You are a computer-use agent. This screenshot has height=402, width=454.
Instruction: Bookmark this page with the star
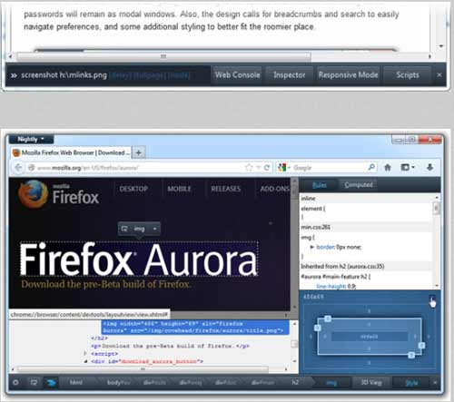click(249, 167)
